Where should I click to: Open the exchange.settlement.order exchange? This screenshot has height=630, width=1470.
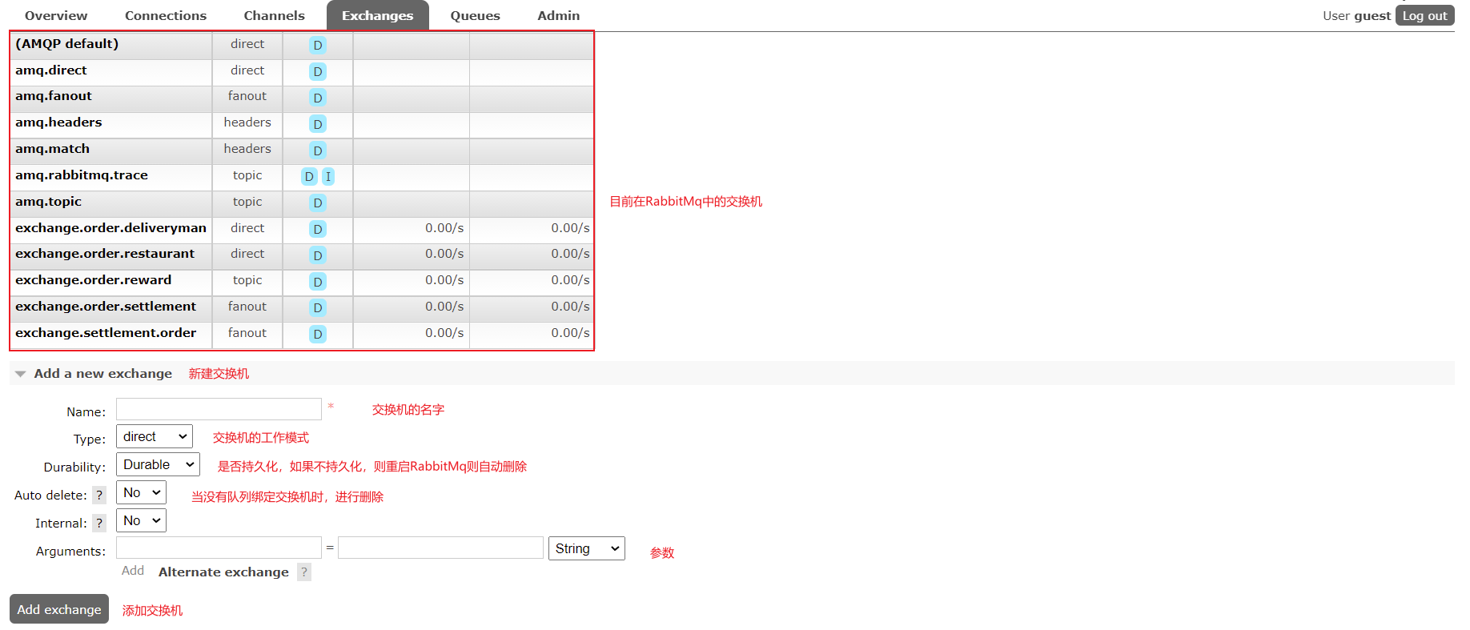coord(106,333)
